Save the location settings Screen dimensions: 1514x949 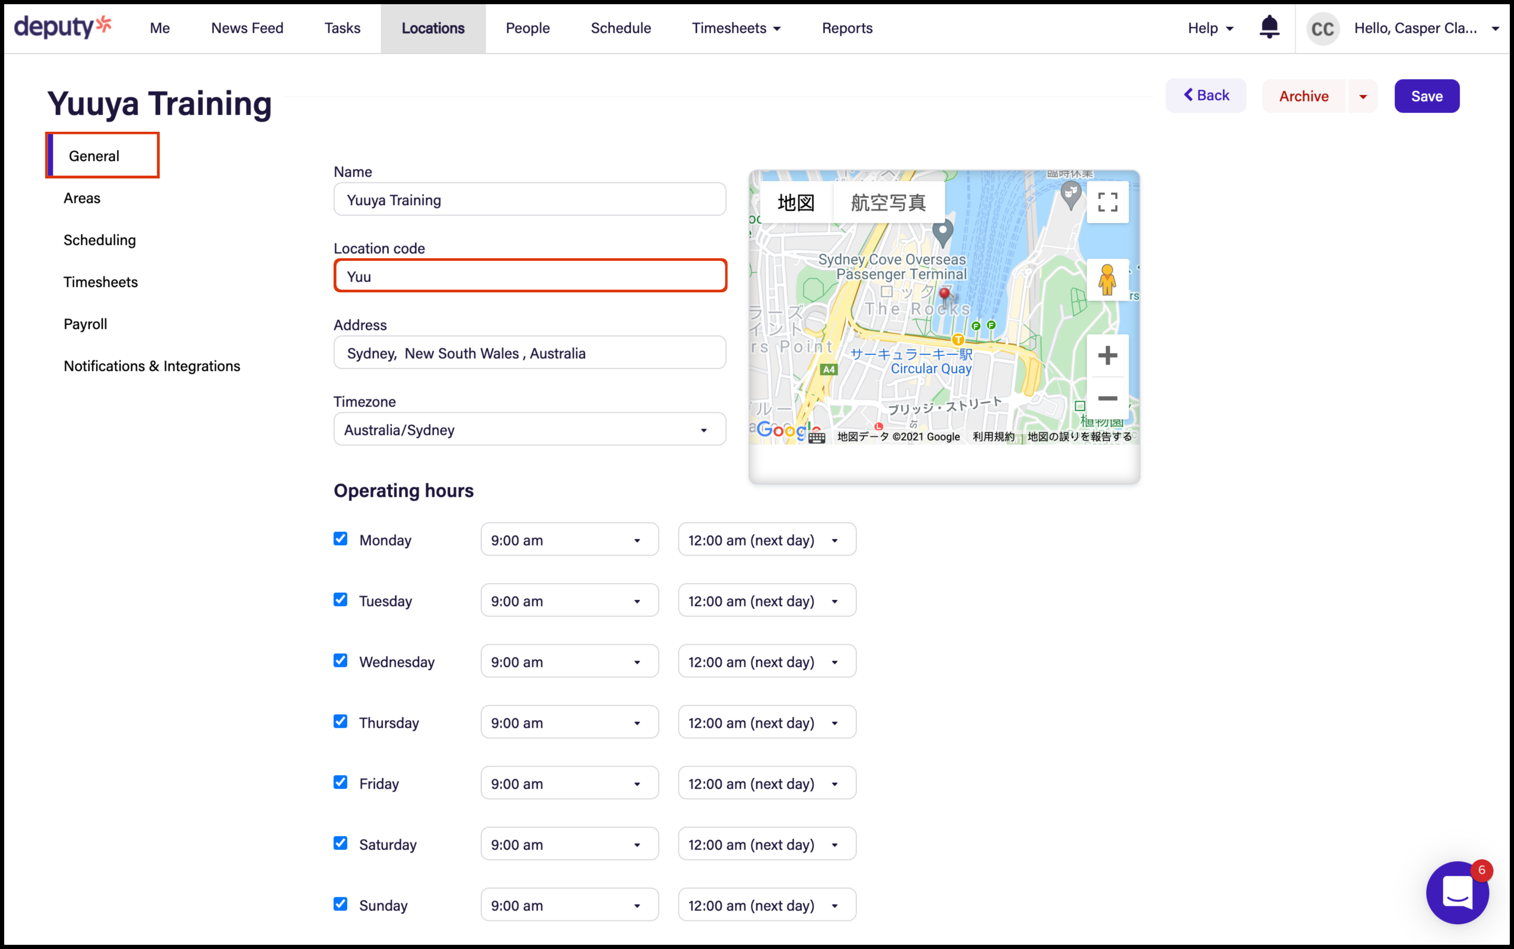pyautogui.click(x=1426, y=97)
